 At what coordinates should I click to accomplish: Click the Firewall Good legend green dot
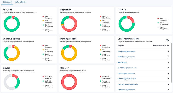coord(158,23)
